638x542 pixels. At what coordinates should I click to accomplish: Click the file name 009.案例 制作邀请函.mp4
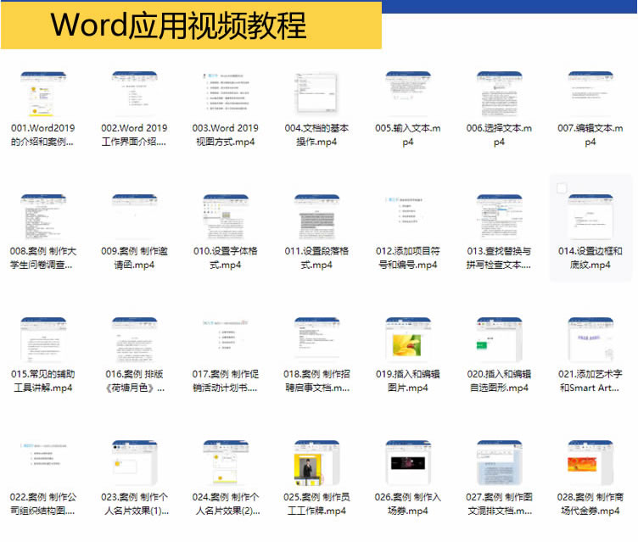pos(134,258)
